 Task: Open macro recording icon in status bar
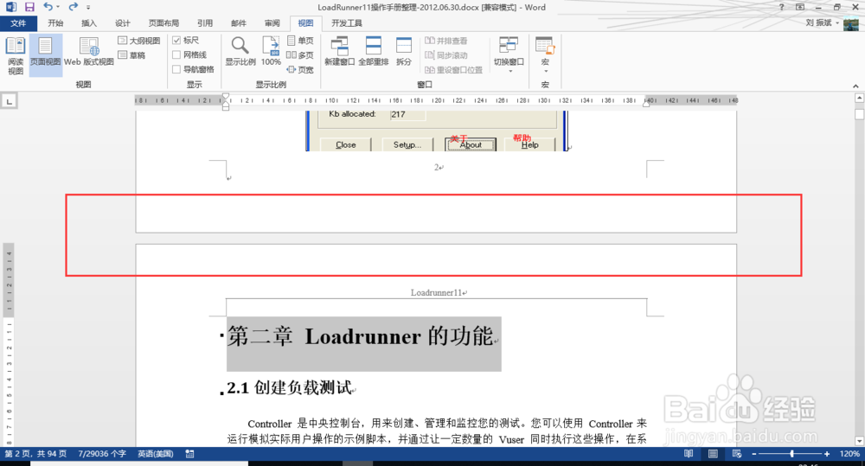[189, 454]
